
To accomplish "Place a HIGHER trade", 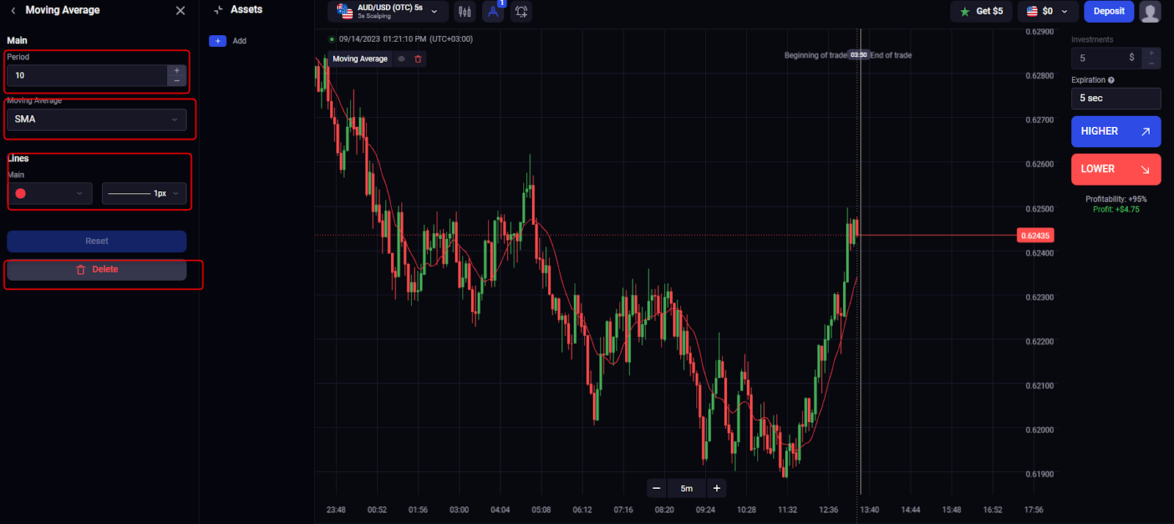I will 1116,132.
